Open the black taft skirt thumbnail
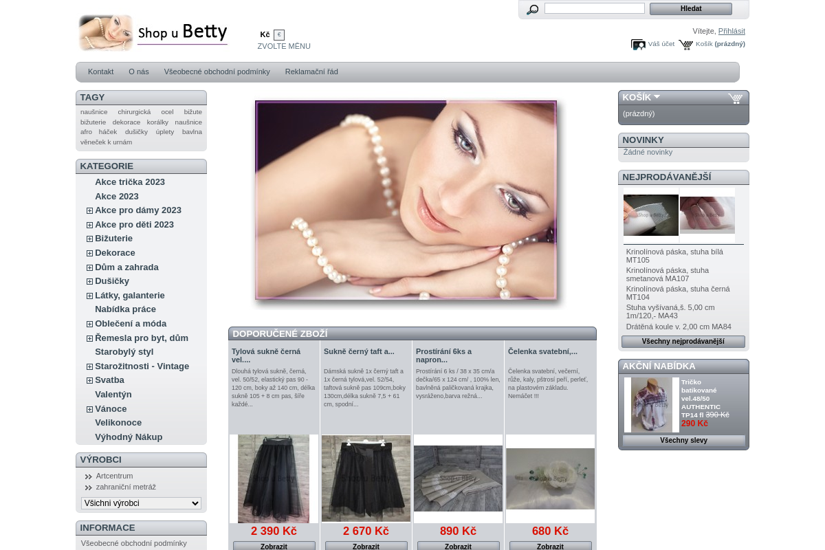The image size is (825, 550). pos(366,478)
